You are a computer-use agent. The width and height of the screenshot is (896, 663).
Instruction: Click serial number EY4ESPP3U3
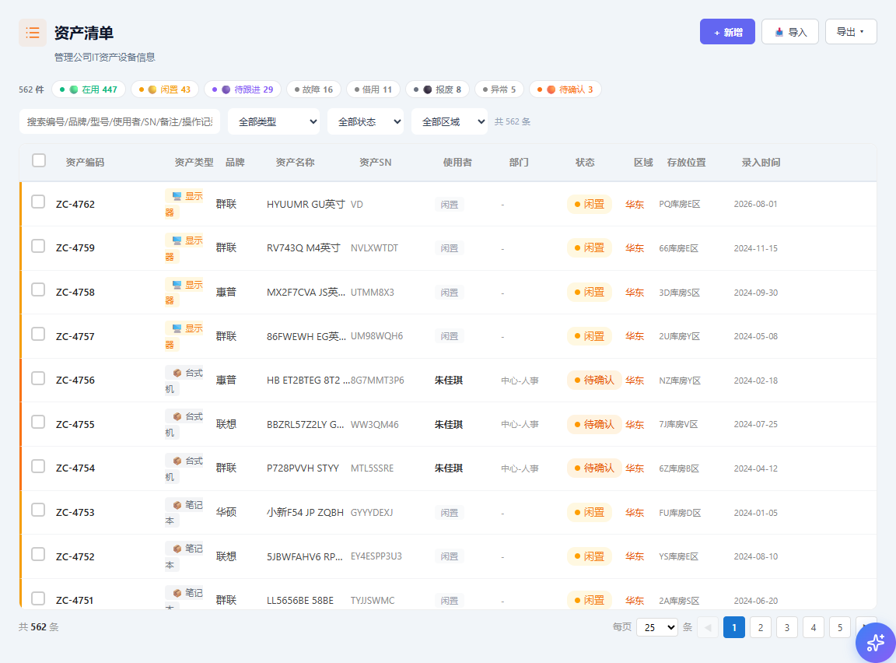coord(376,556)
